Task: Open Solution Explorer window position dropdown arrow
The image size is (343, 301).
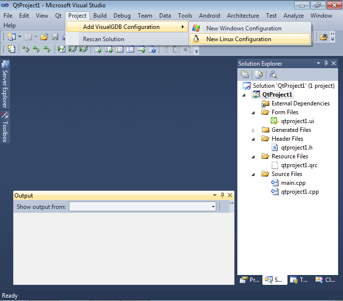Action: (318, 63)
